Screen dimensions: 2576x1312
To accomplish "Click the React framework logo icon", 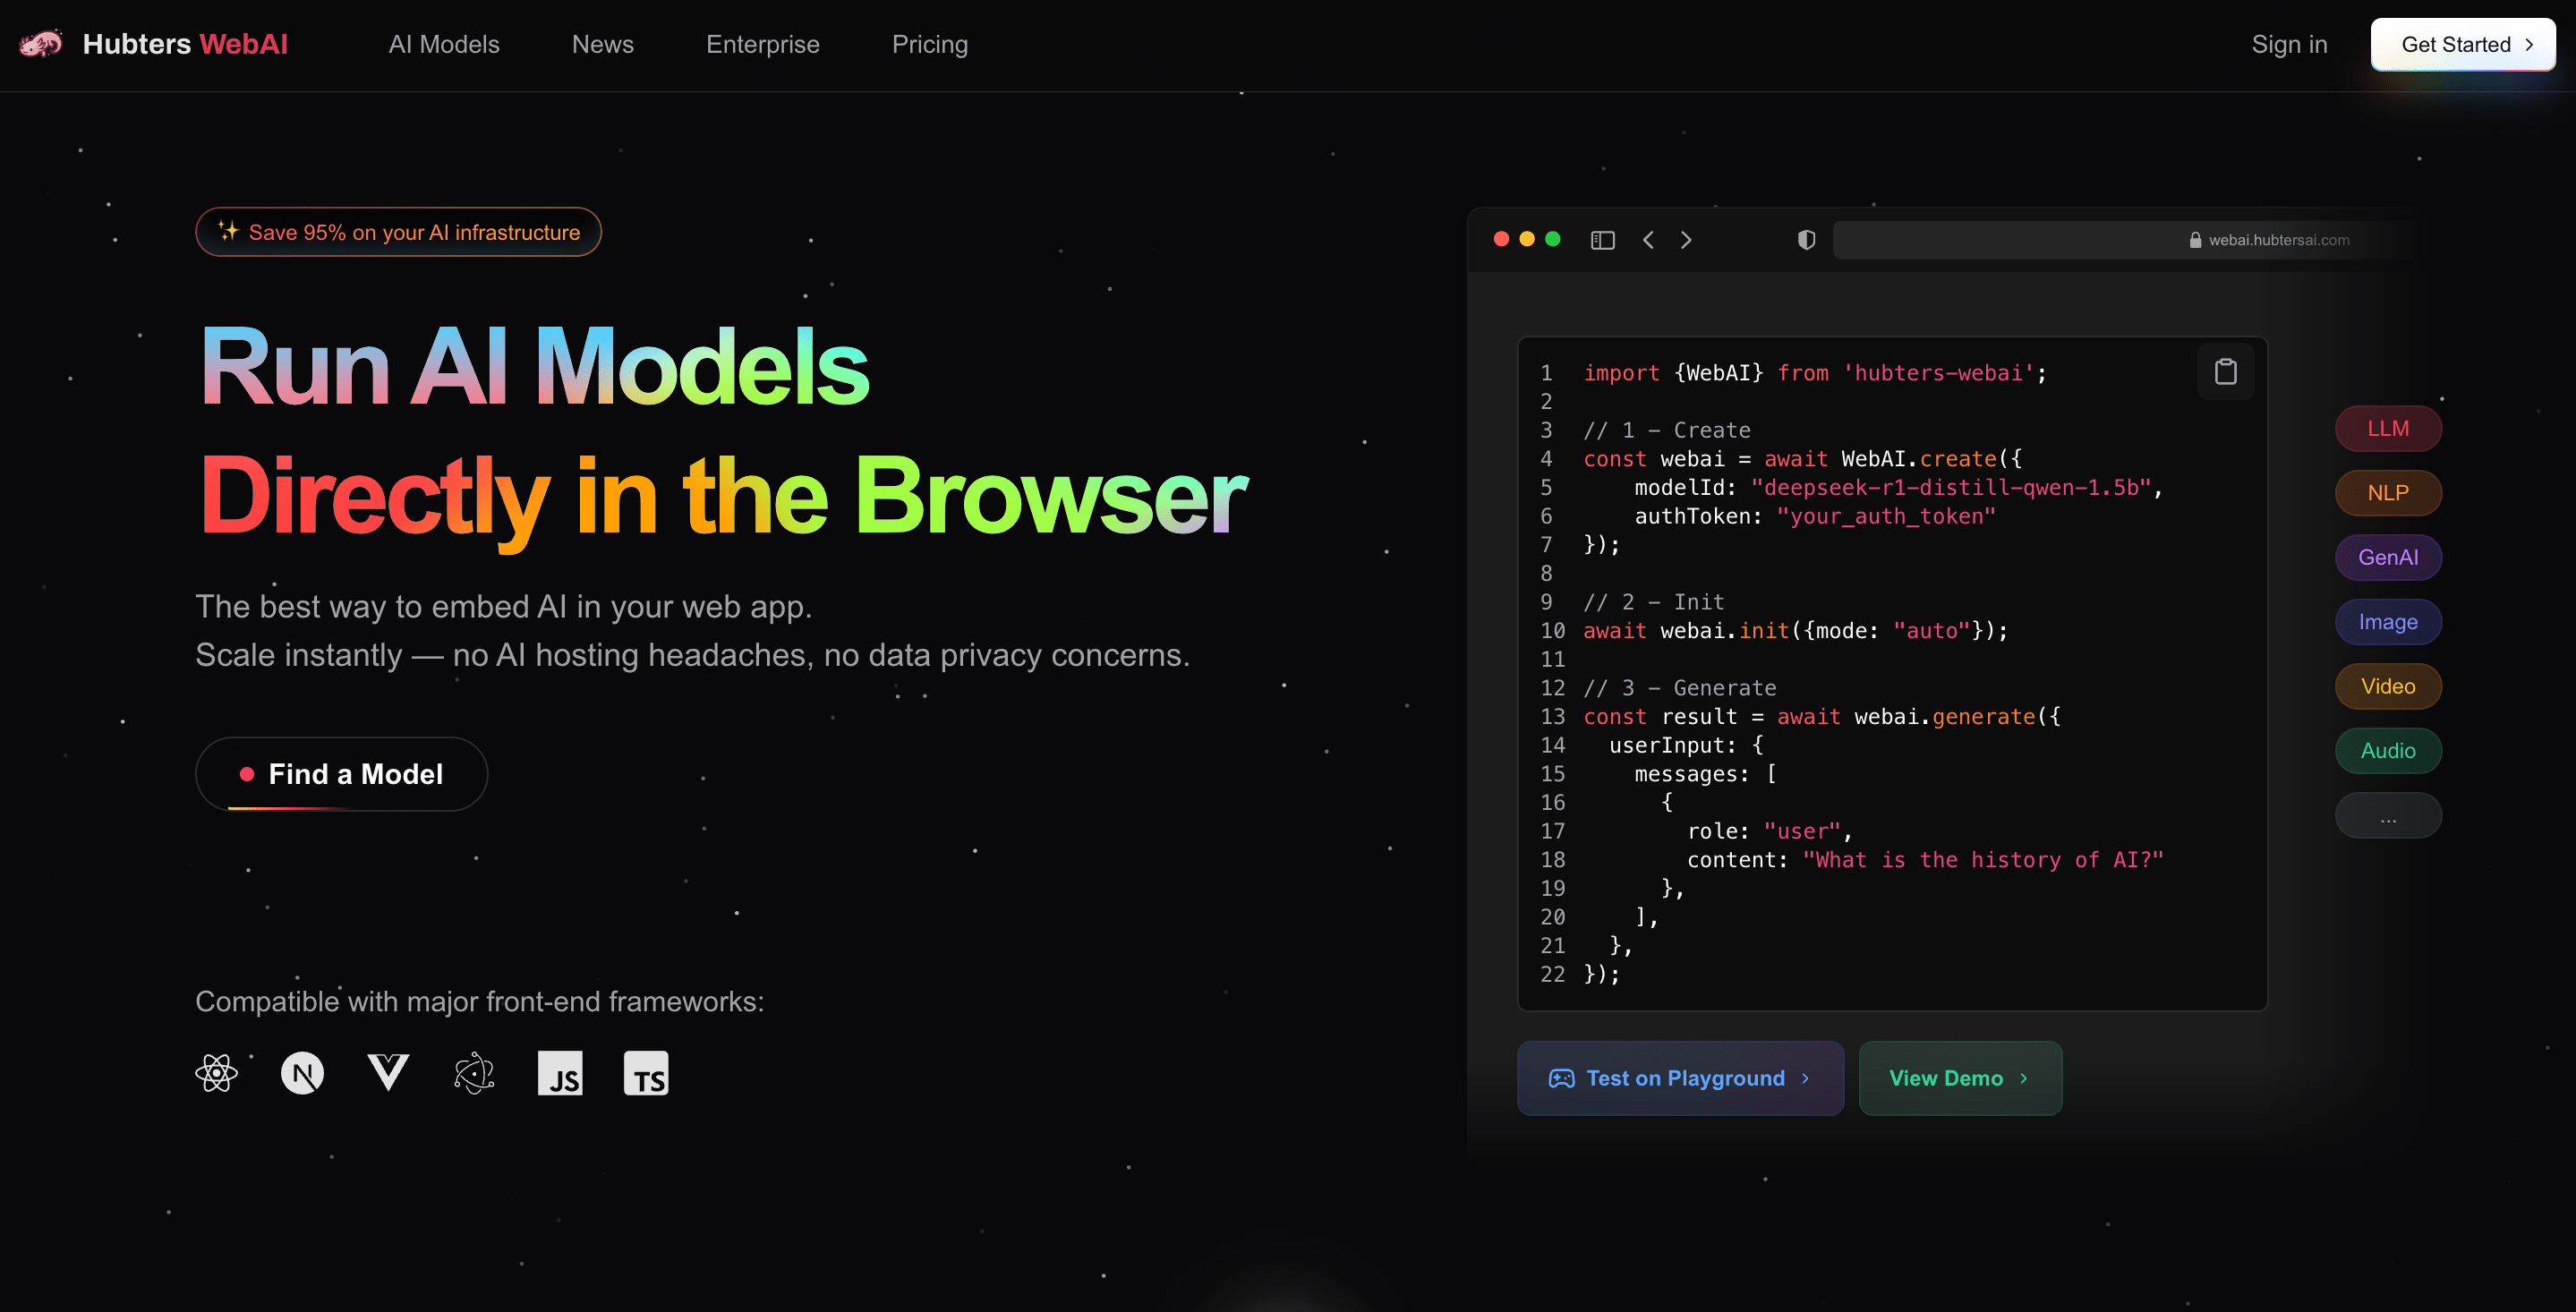I will tap(216, 1073).
